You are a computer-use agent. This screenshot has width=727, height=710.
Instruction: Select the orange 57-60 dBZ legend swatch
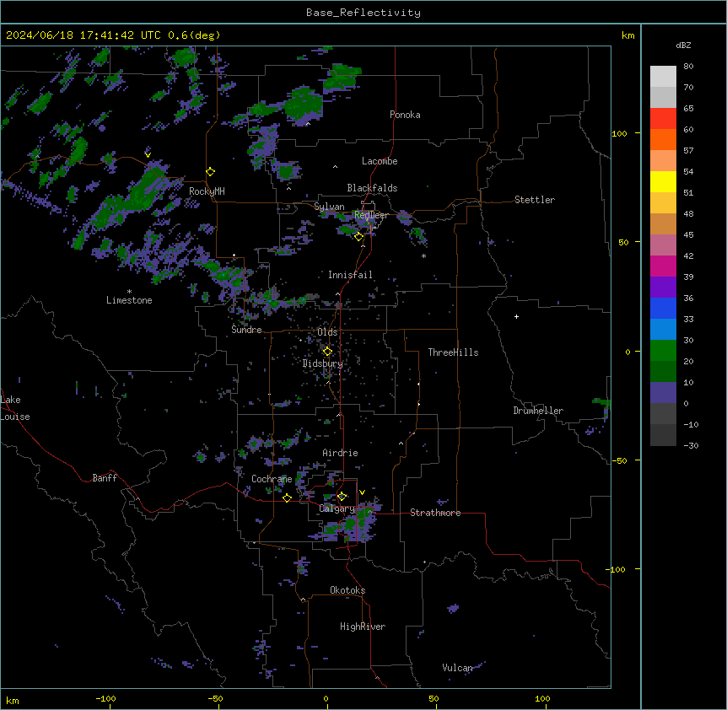click(x=663, y=139)
